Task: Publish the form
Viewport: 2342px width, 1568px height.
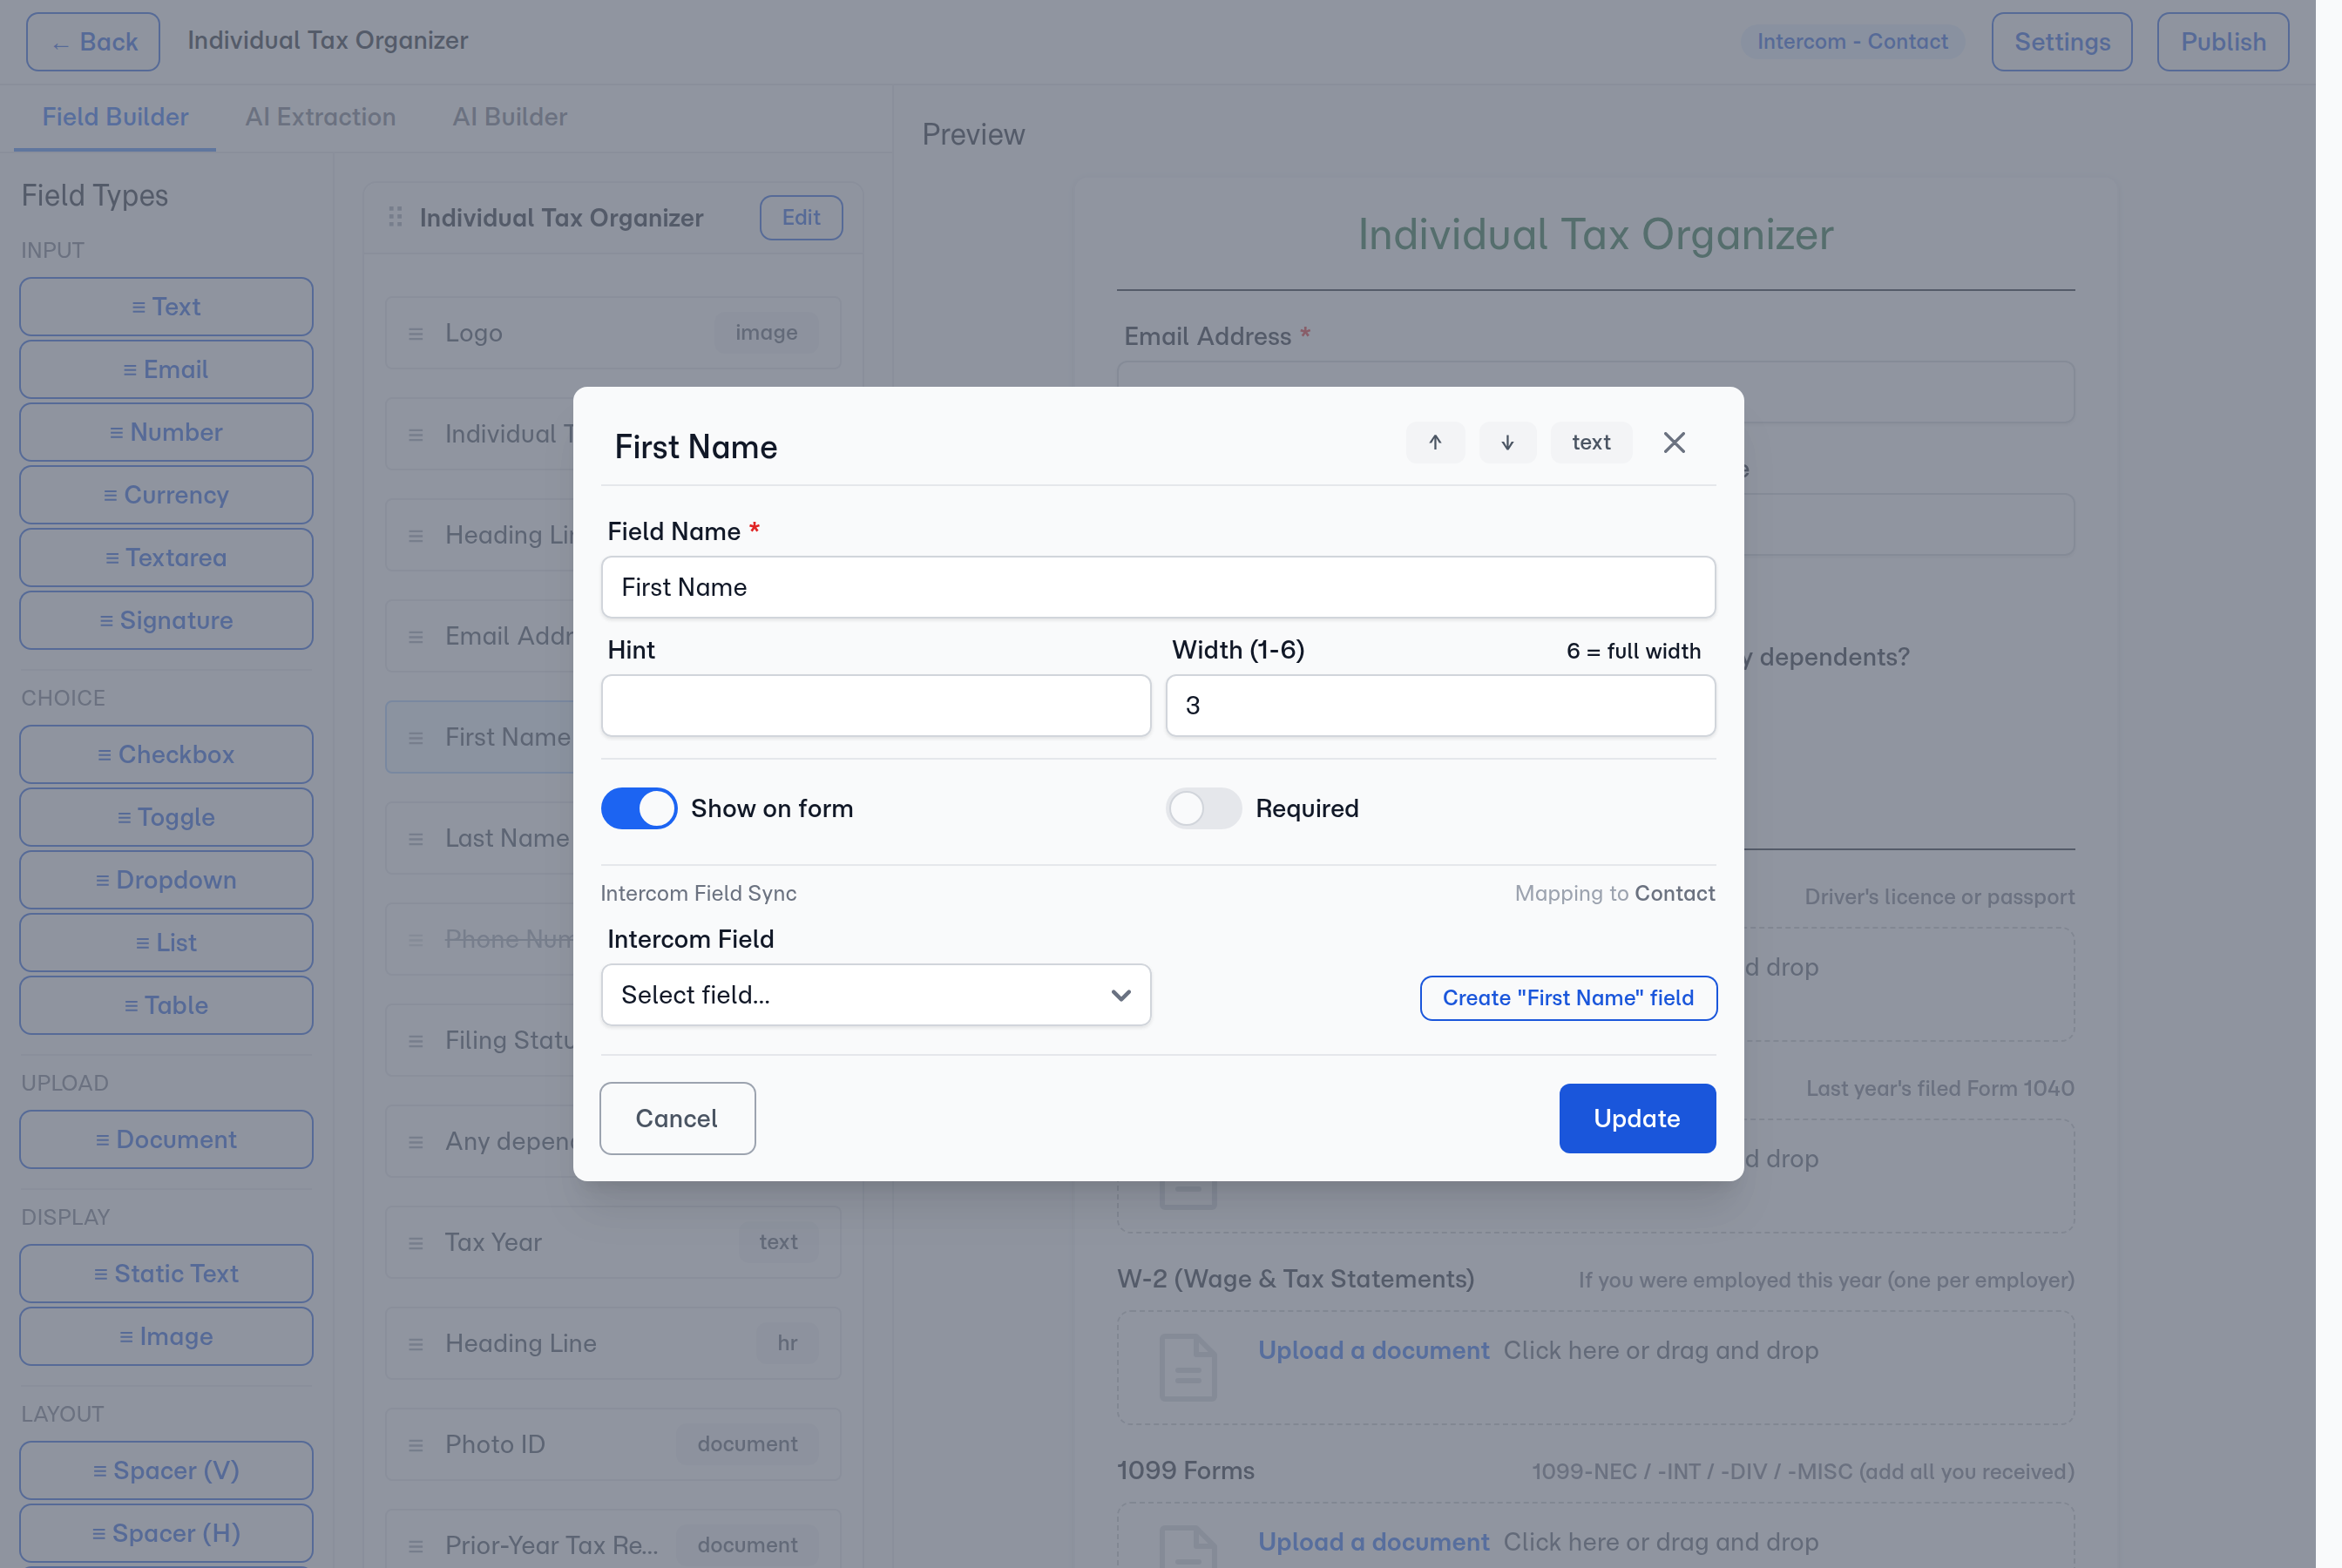Action: tap(2222, 42)
